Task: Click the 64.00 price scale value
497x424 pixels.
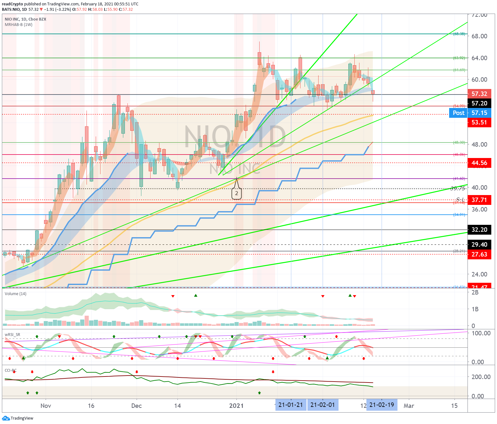Action: pyautogui.click(x=479, y=58)
